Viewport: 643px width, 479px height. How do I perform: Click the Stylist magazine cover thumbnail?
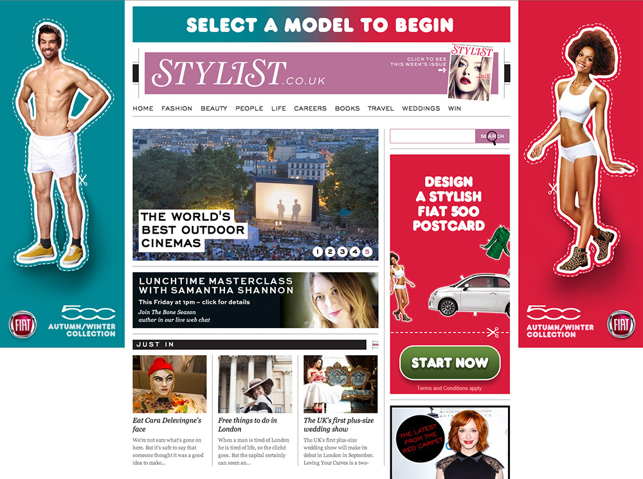[471, 72]
